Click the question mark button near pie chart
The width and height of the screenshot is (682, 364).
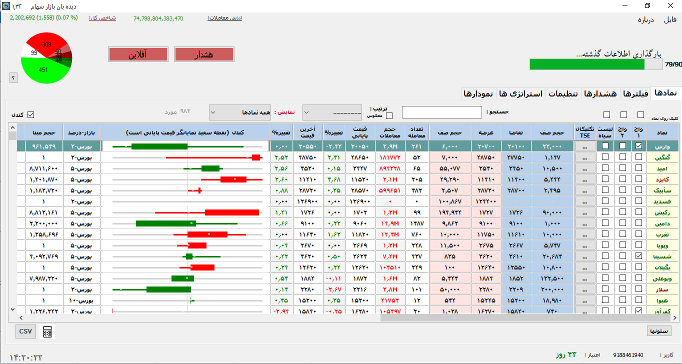click(13, 77)
